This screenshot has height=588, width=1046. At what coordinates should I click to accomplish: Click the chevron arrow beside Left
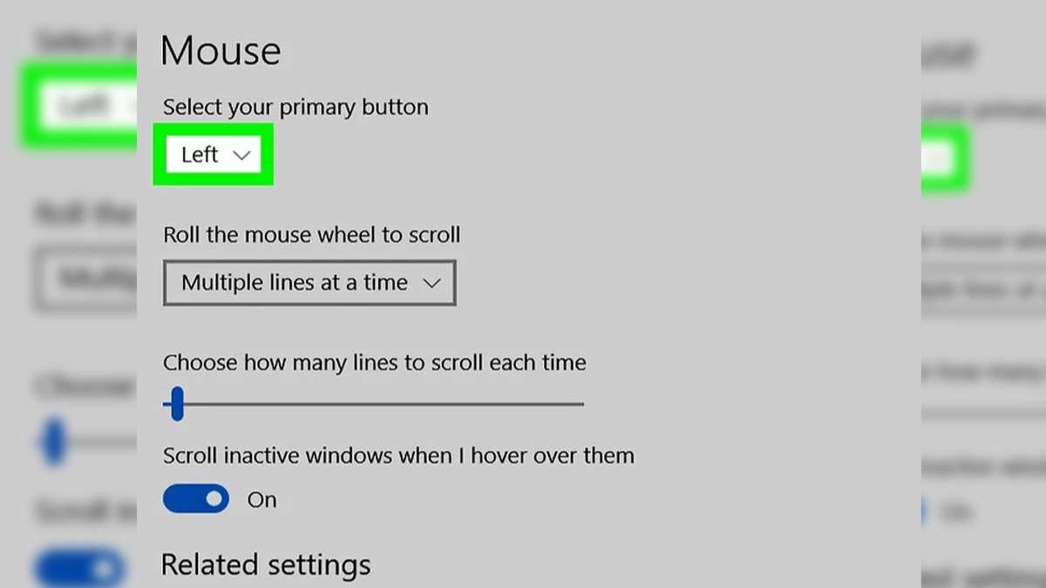click(x=241, y=155)
